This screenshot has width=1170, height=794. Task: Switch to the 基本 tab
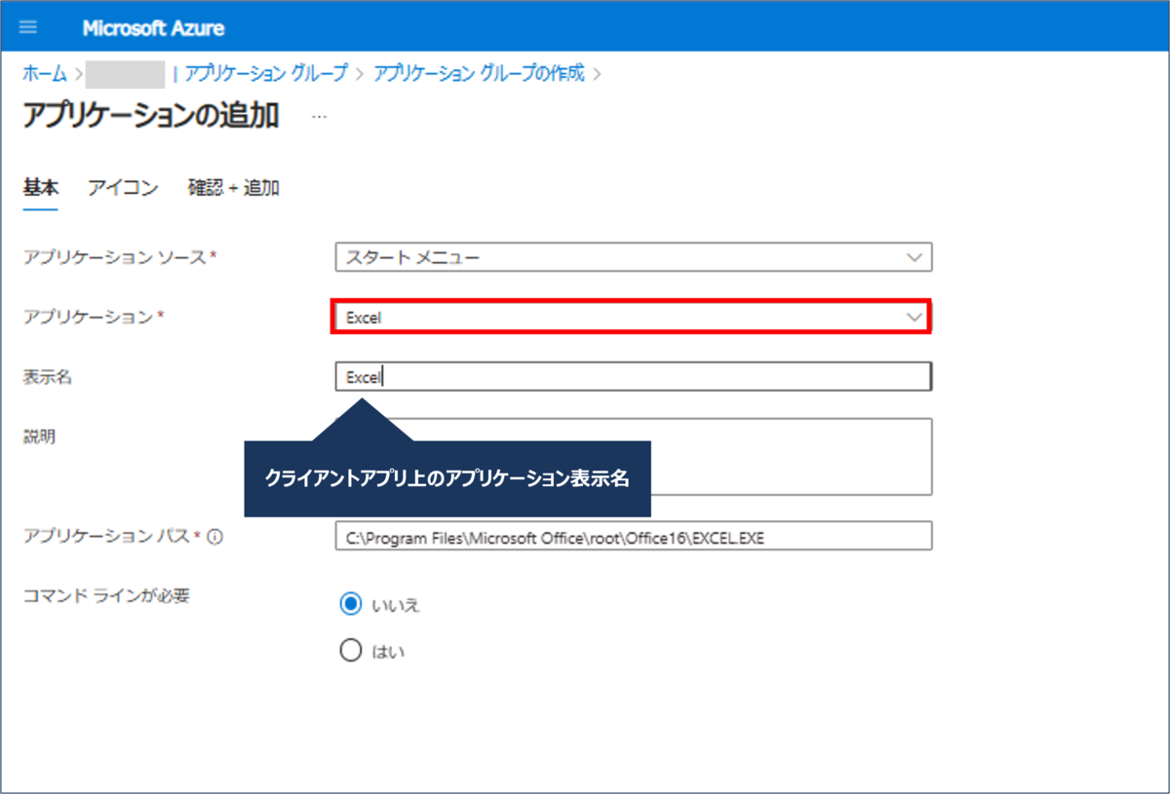click(40, 188)
